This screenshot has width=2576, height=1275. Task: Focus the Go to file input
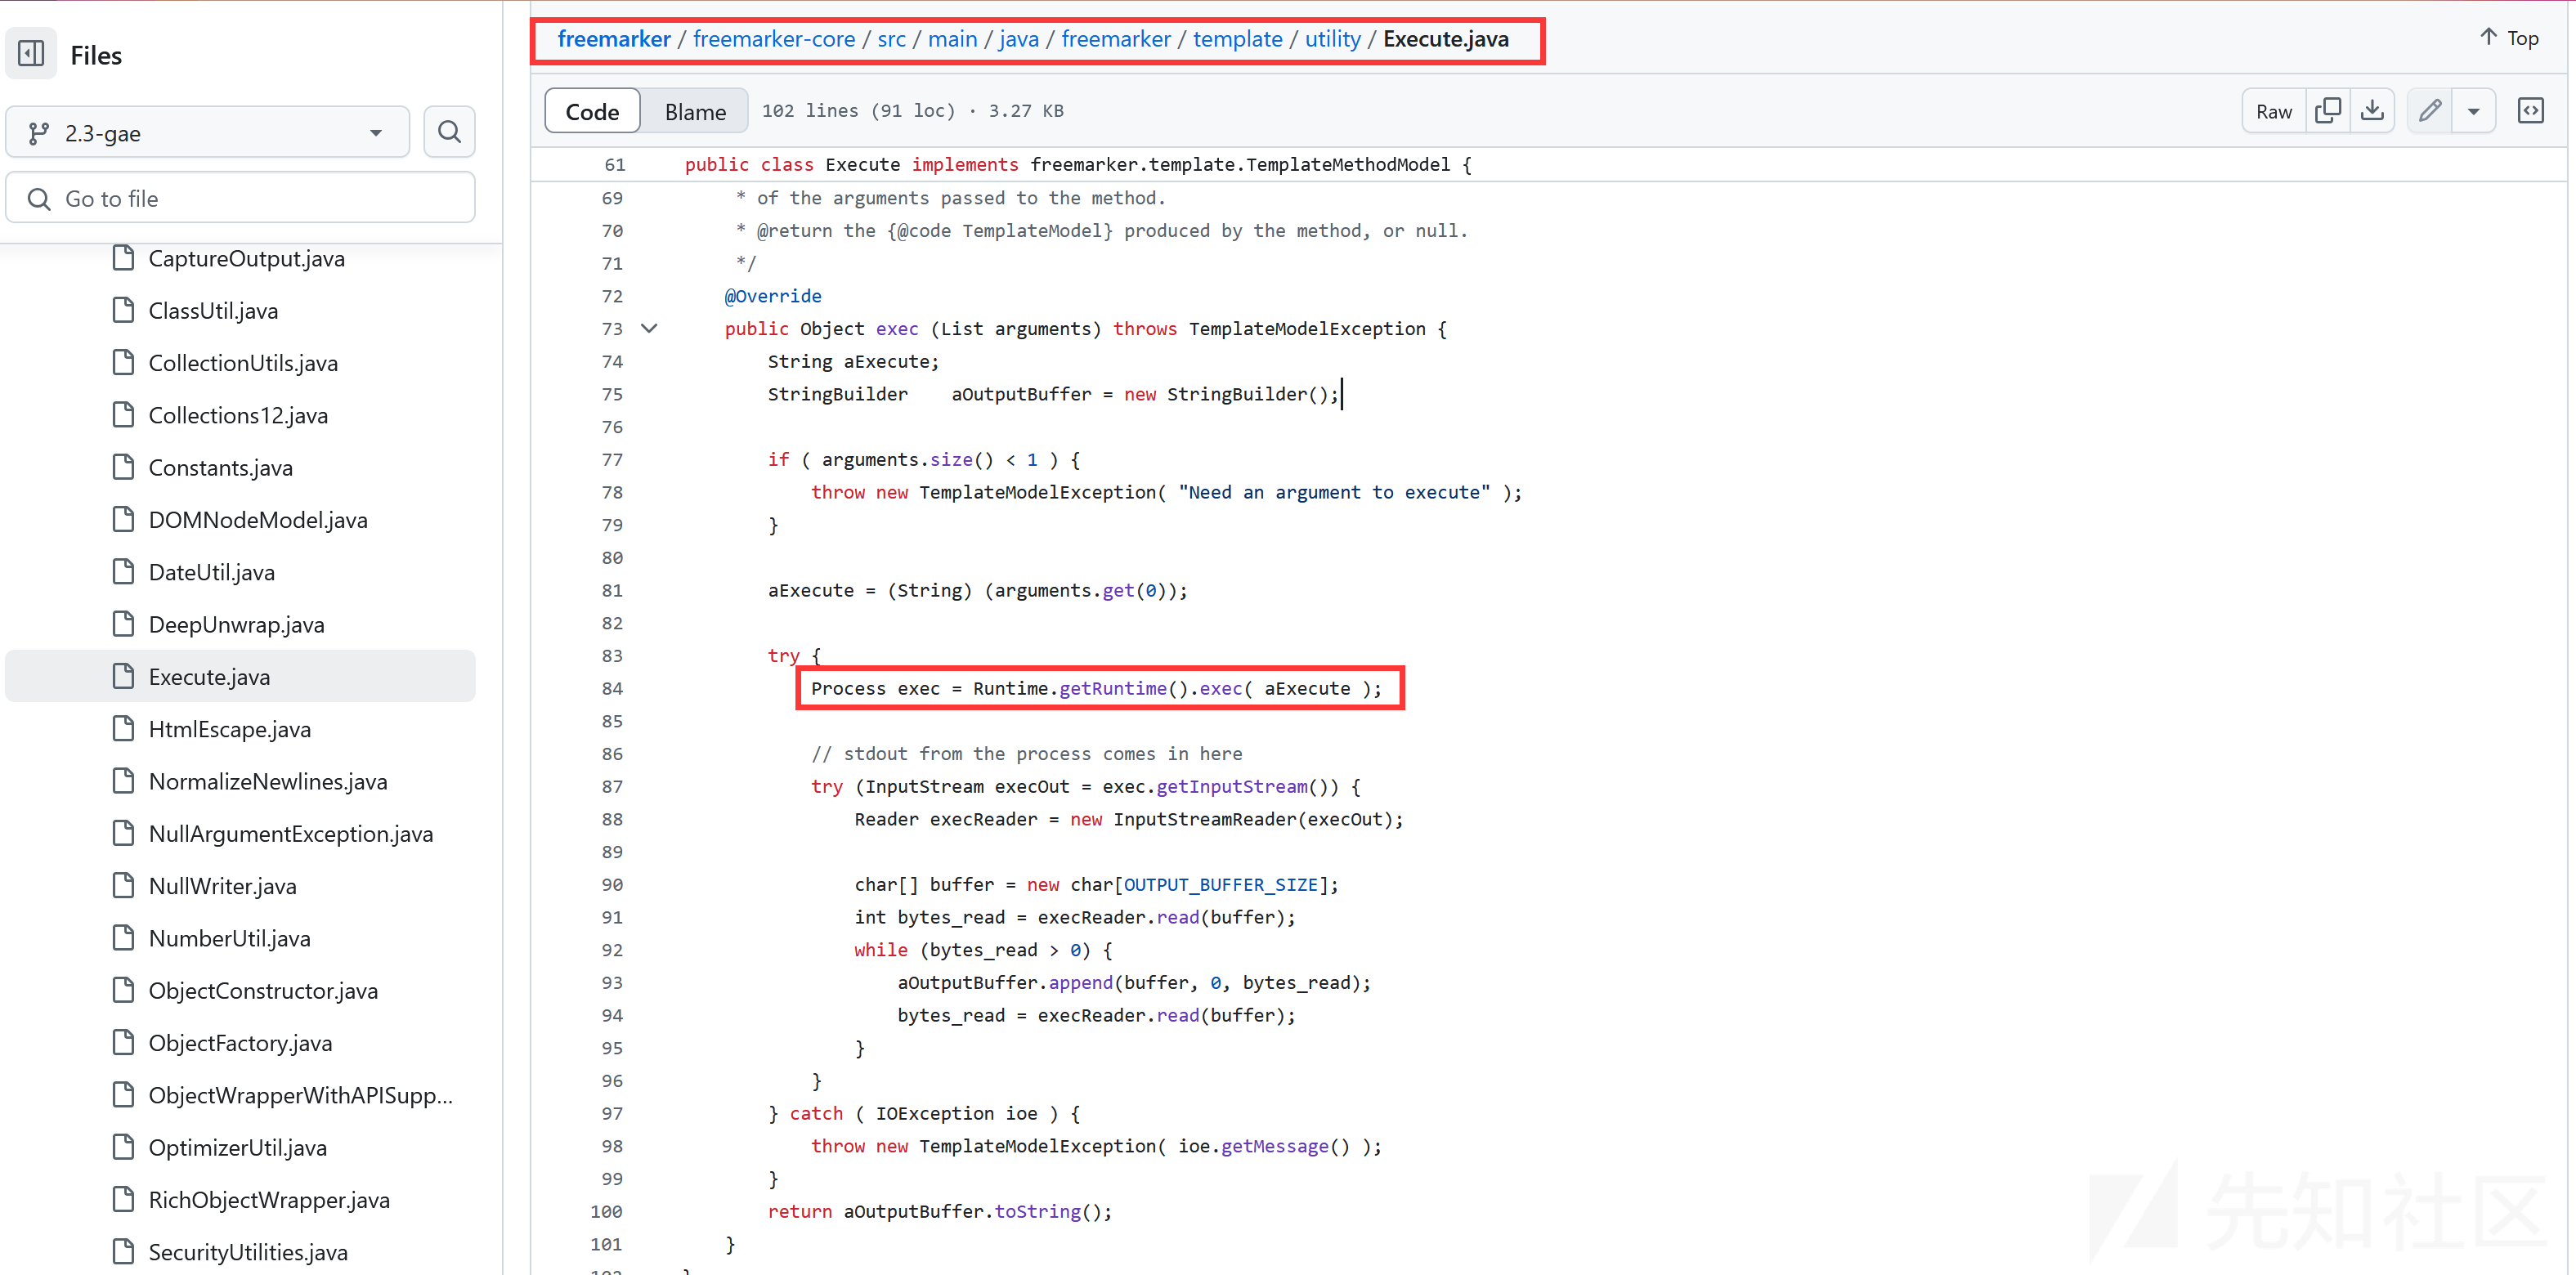pos(240,198)
